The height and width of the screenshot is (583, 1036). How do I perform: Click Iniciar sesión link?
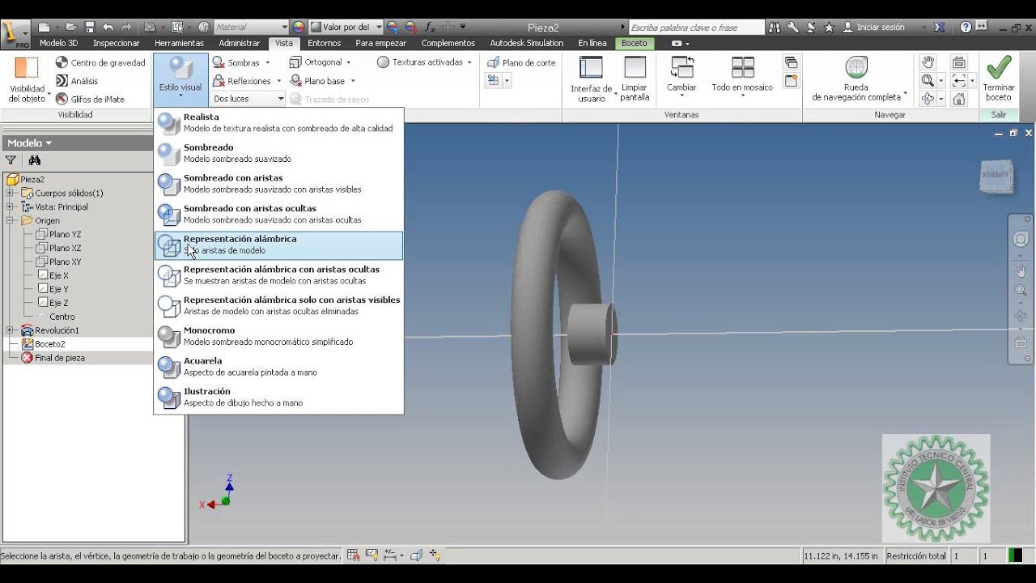[x=881, y=27]
